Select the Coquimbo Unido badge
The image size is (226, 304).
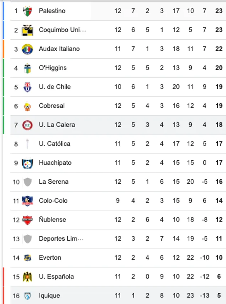click(25, 30)
